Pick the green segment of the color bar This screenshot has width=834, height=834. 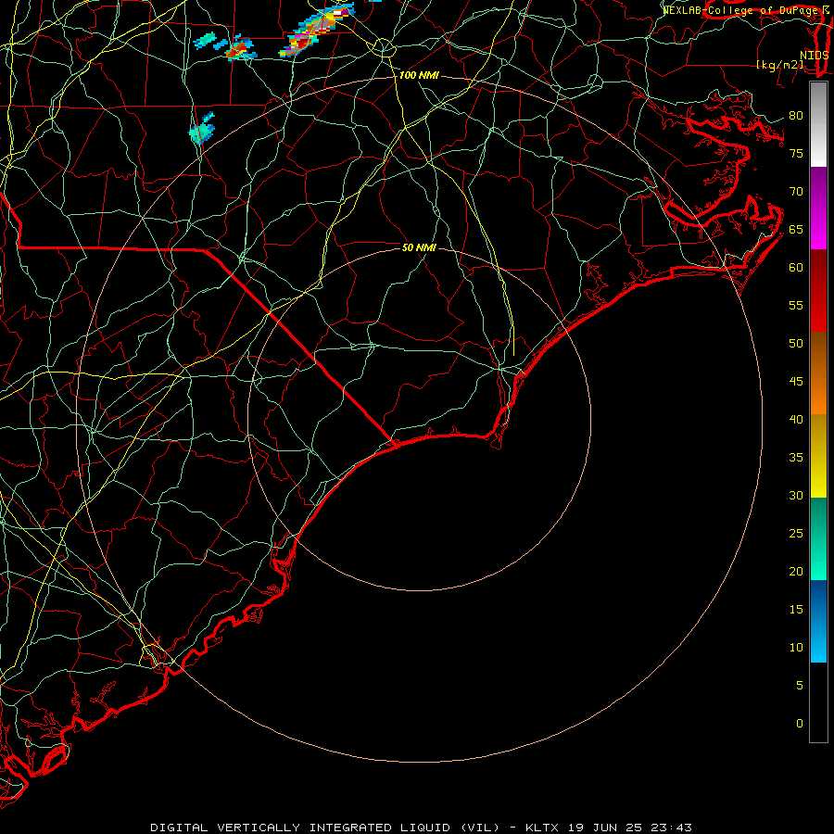(x=818, y=538)
